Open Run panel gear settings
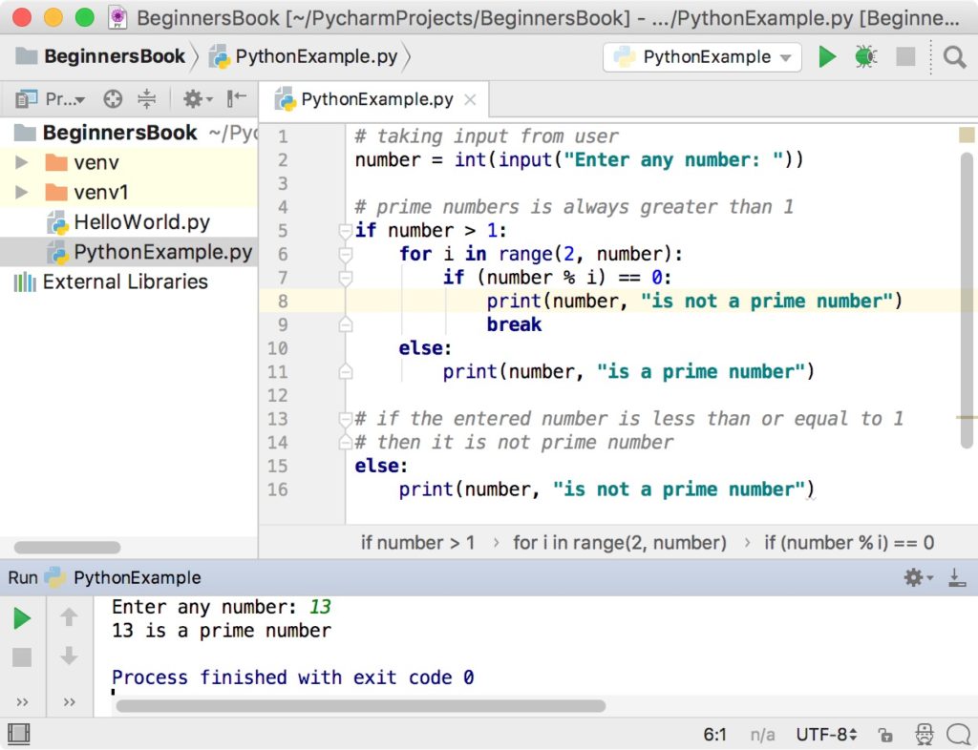This screenshot has width=978, height=750. (918, 577)
